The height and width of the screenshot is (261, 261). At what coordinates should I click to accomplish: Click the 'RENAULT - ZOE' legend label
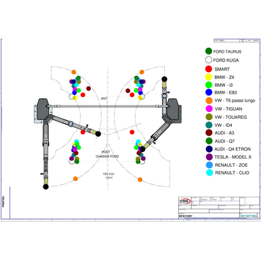[231, 165]
